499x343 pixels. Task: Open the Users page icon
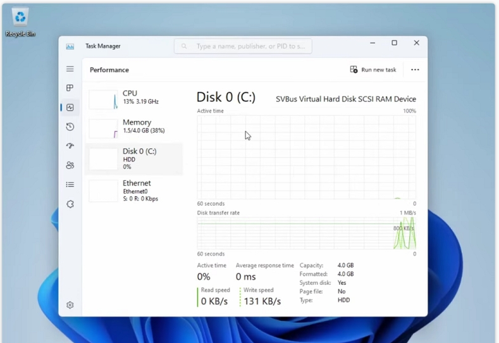[x=70, y=165]
